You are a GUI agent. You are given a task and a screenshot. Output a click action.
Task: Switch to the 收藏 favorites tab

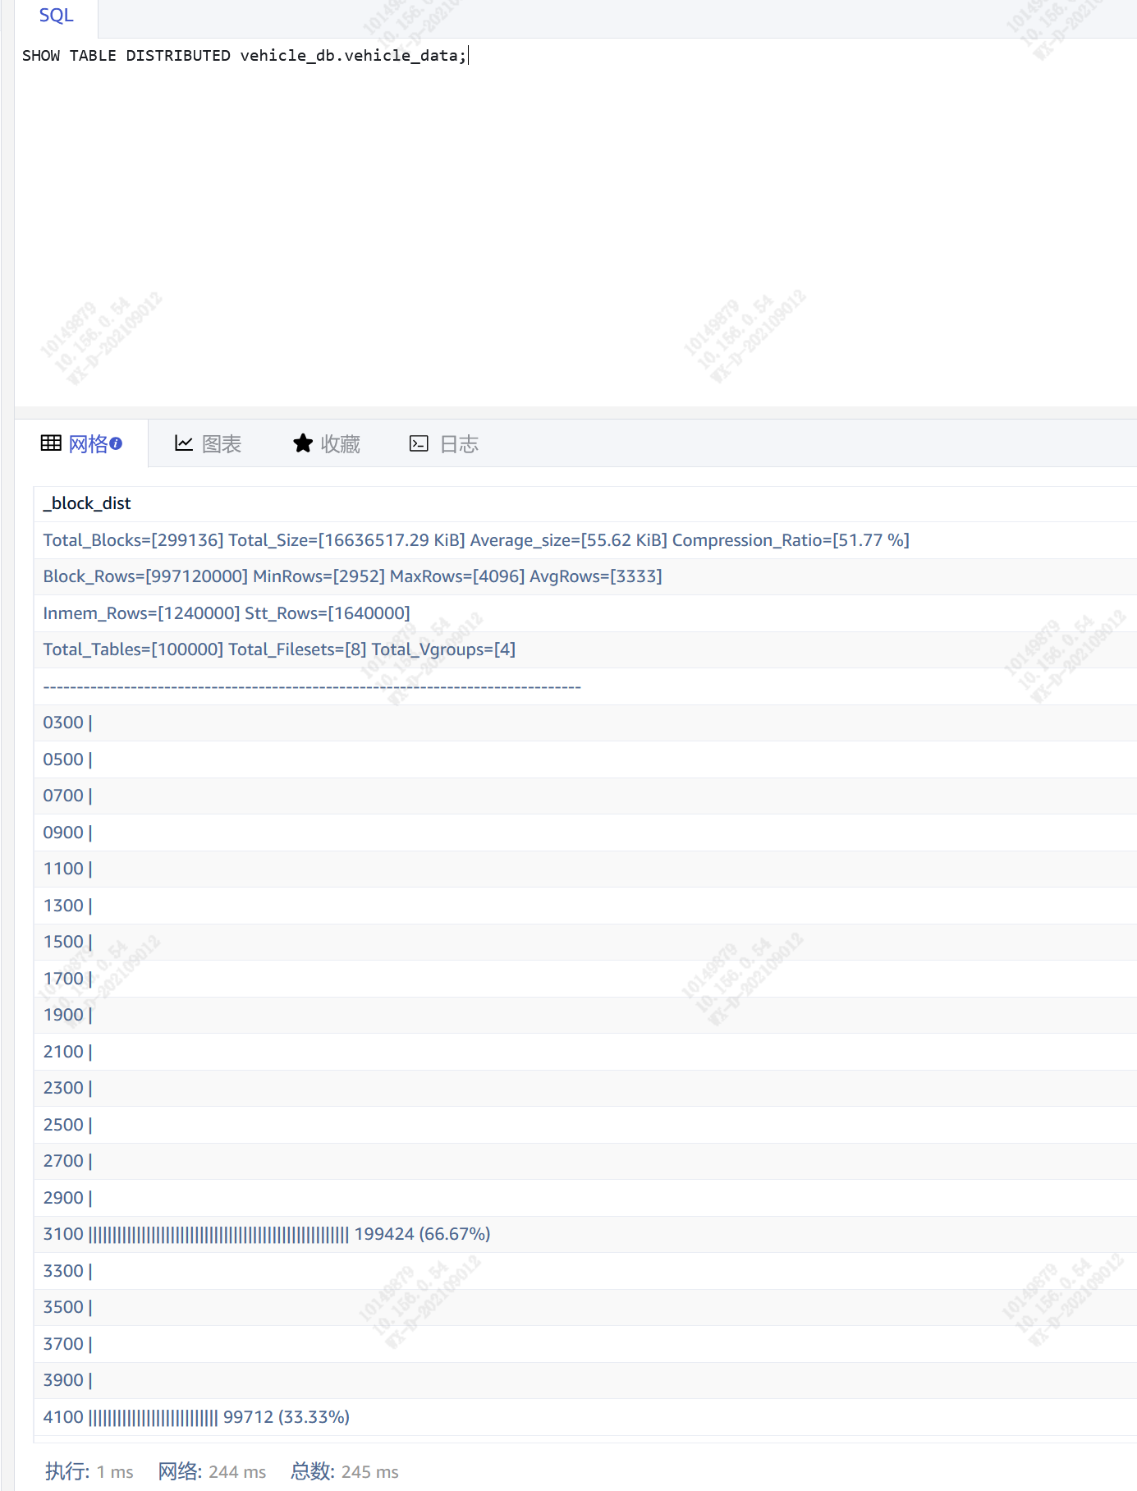click(340, 444)
